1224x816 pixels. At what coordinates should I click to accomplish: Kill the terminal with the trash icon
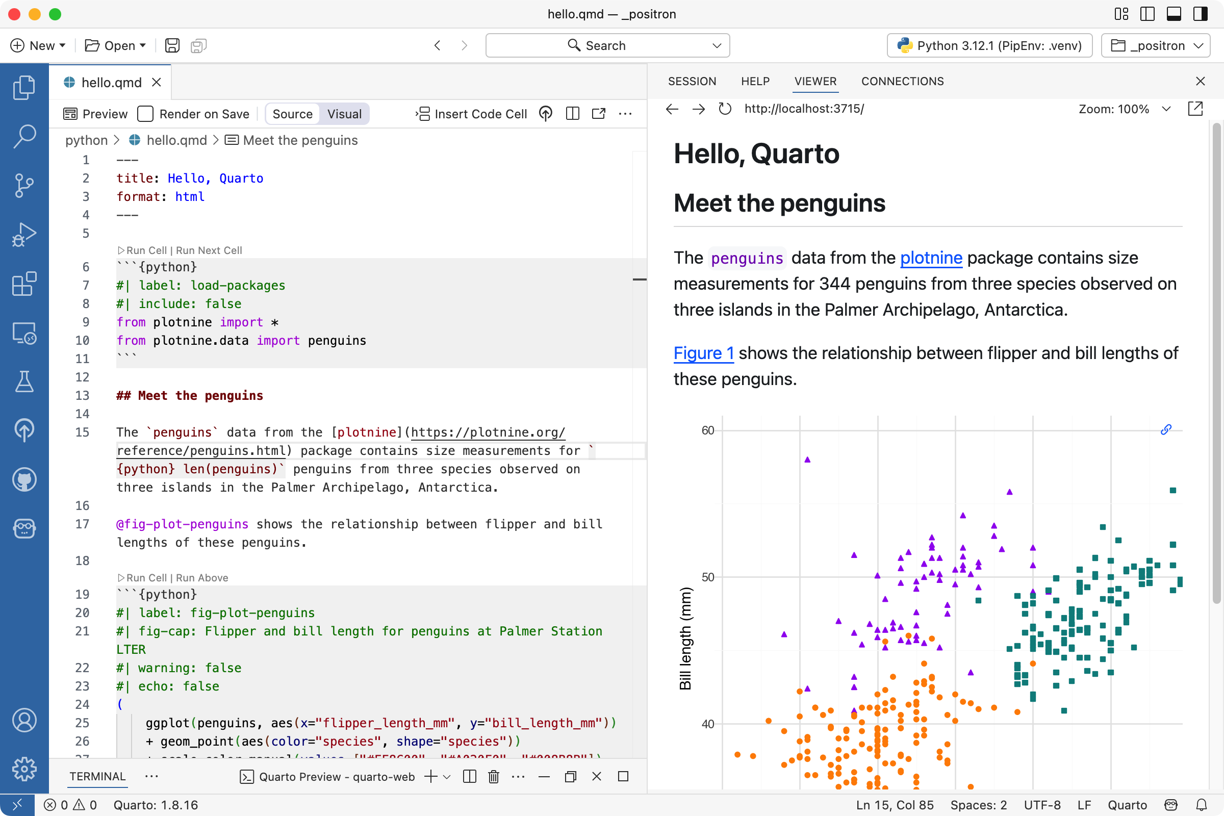[x=493, y=776]
